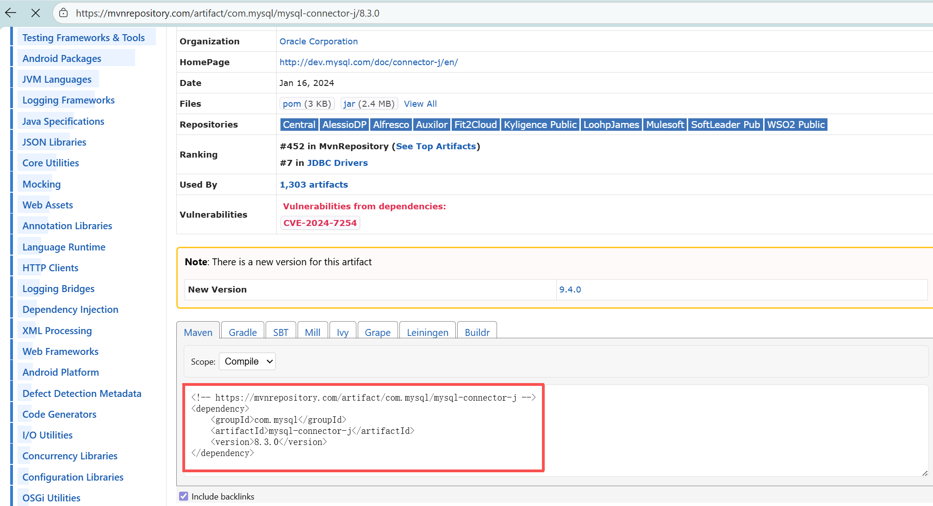
Task: Switch to the SBT tab
Action: 280,332
